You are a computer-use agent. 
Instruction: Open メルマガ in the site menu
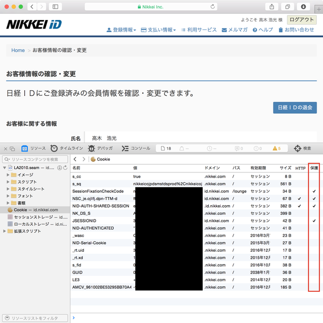235,30
